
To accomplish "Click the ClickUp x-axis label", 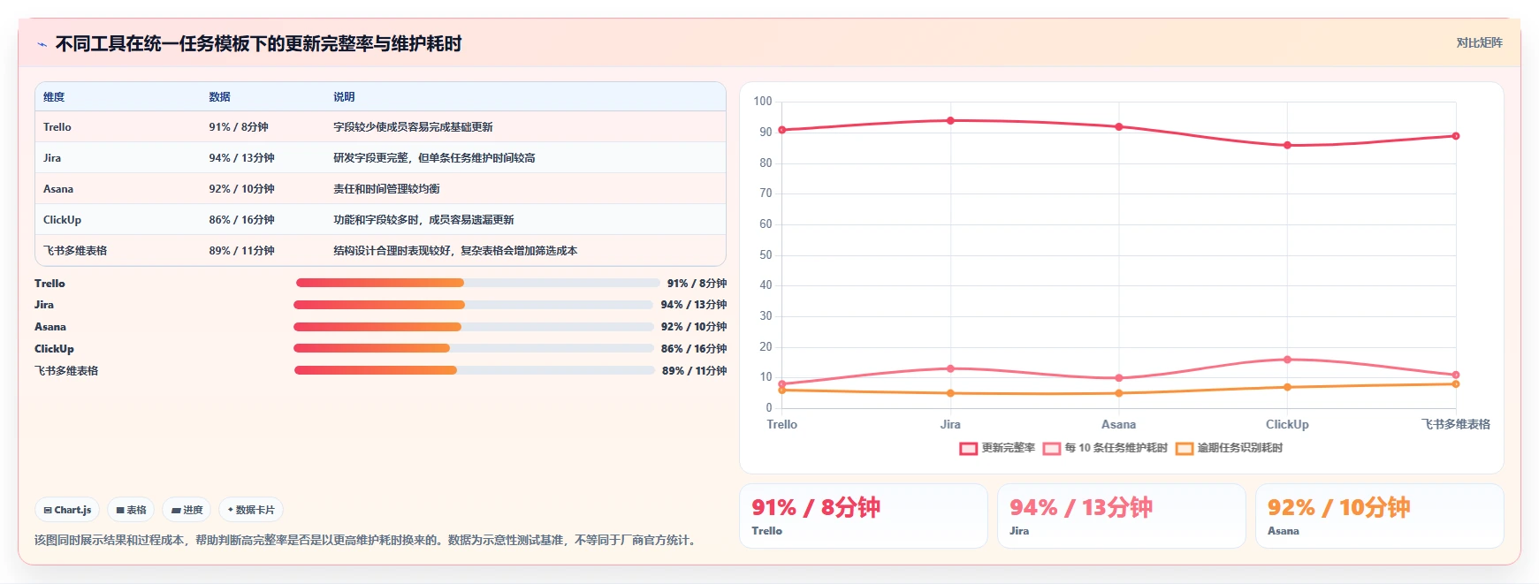I will [x=1287, y=425].
